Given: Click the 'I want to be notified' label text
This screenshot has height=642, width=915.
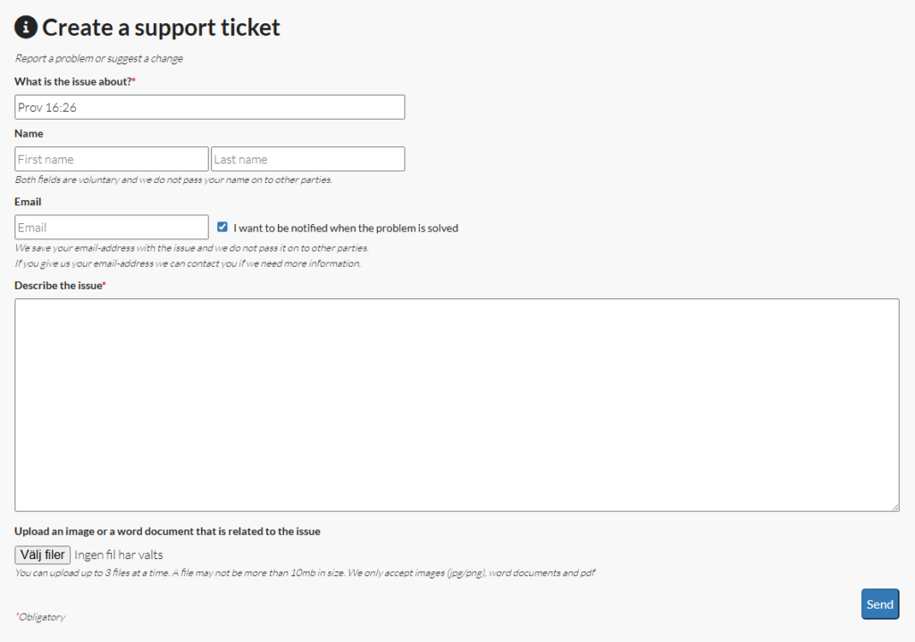Looking at the screenshot, I should pyautogui.click(x=346, y=228).
